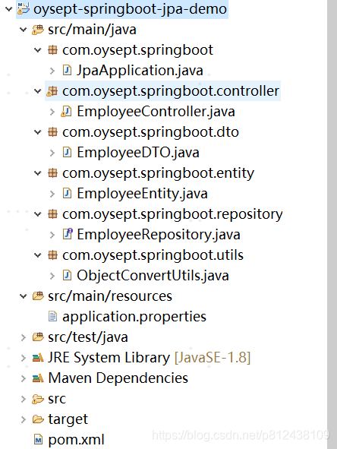Select EmployeeDTO.java file name
The width and height of the screenshot is (337, 449).
pos(138,153)
